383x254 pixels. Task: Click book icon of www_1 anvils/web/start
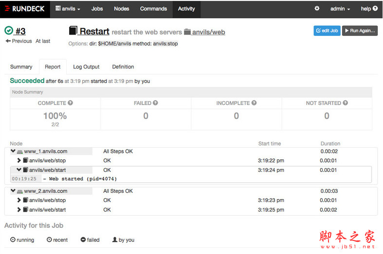click(25, 169)
